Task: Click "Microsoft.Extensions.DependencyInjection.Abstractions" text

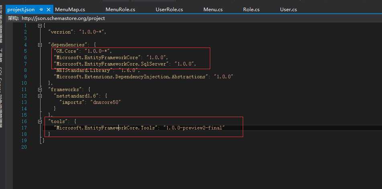Action: coord(131,77)
